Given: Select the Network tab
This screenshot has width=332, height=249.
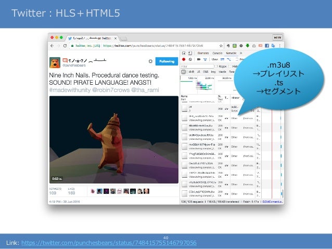Looking at the screenshot, I should 231,53.
